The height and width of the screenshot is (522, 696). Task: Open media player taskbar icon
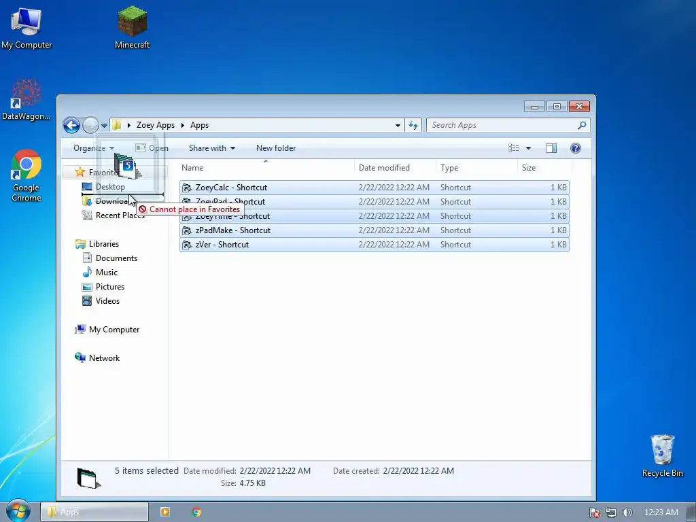(x=164, y=512)
